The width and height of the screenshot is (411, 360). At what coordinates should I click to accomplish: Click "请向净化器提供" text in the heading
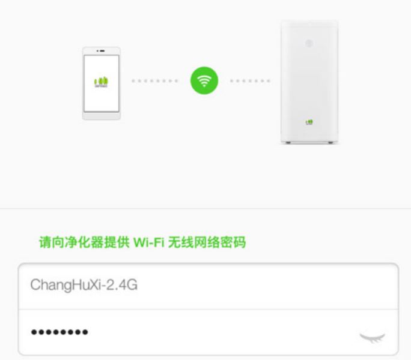[84, 242]
